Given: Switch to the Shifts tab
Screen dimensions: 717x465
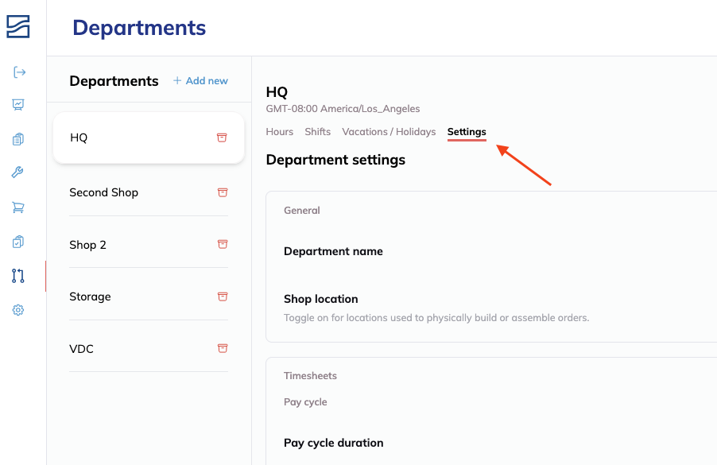Looking at the screenshot, I should click(x=318, y=132).
